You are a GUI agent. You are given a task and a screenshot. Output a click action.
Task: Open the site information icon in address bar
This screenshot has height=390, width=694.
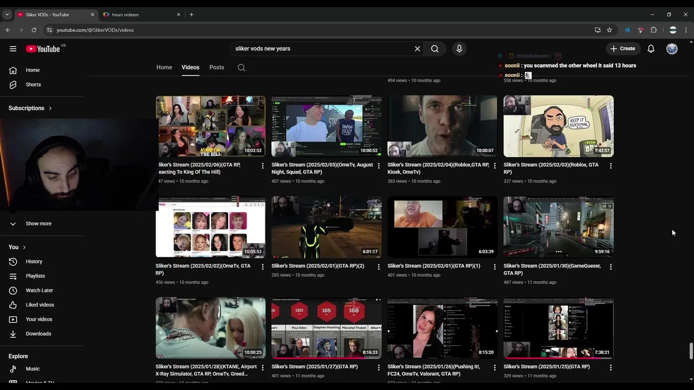coord(49,30)
